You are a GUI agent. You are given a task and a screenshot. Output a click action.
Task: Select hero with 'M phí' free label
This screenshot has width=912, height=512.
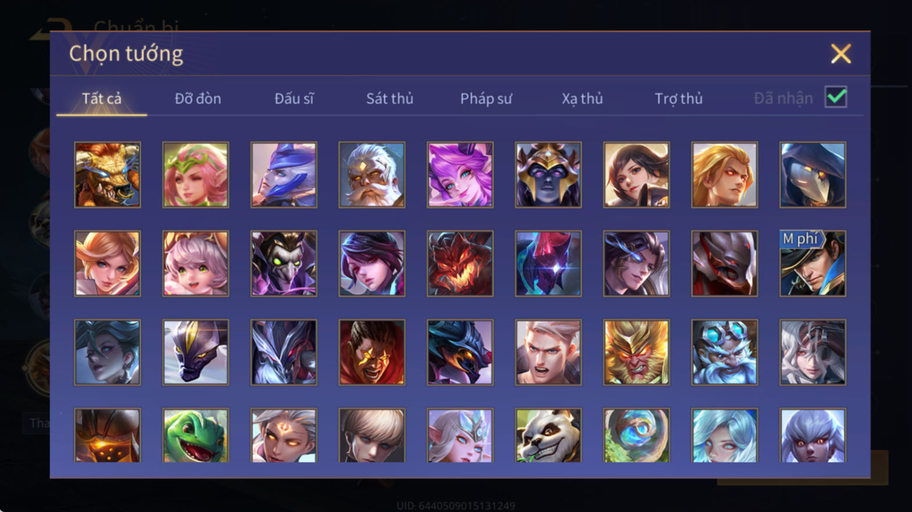coord(812,264)
